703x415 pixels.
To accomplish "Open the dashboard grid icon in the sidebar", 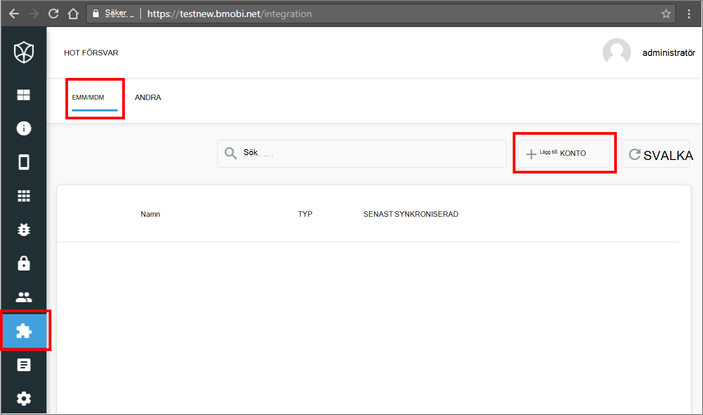I will click(23, 95).
